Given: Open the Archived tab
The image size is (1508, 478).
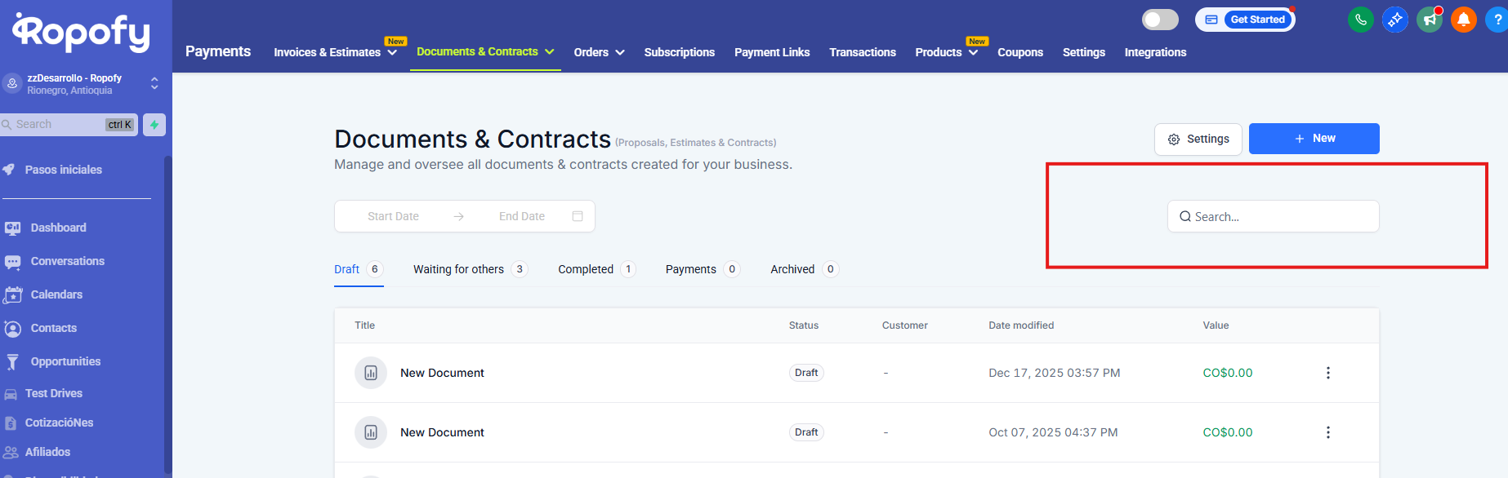Looking at the screenshot, I should coord(792,269).
